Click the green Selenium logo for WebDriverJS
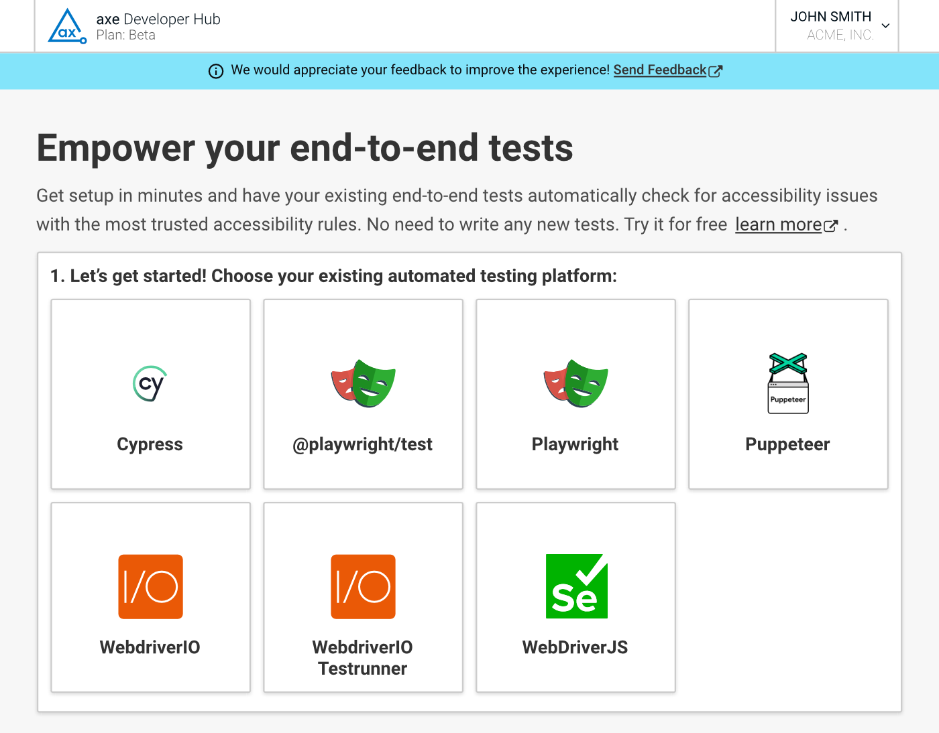 tap(576, 587)
